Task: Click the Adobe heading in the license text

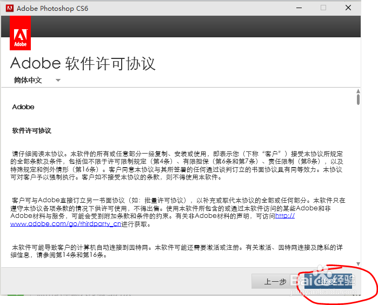Action: click(23, 107)
